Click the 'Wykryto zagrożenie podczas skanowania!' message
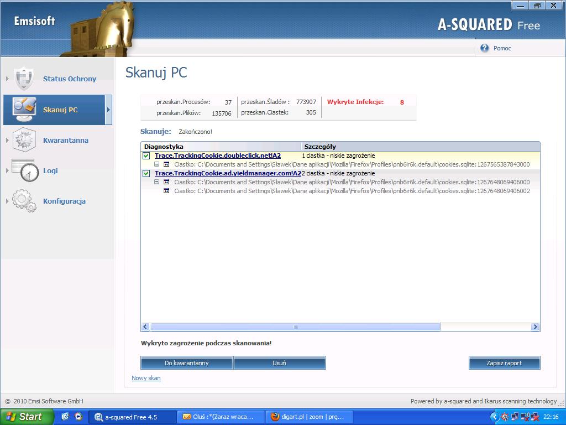 206,343
